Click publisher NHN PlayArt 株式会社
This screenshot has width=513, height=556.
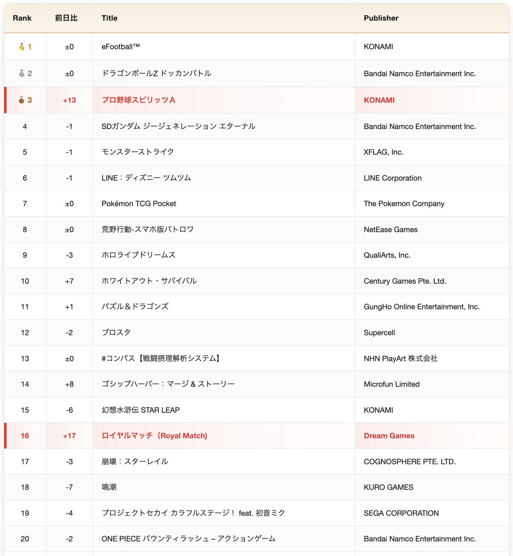(401, 359)
